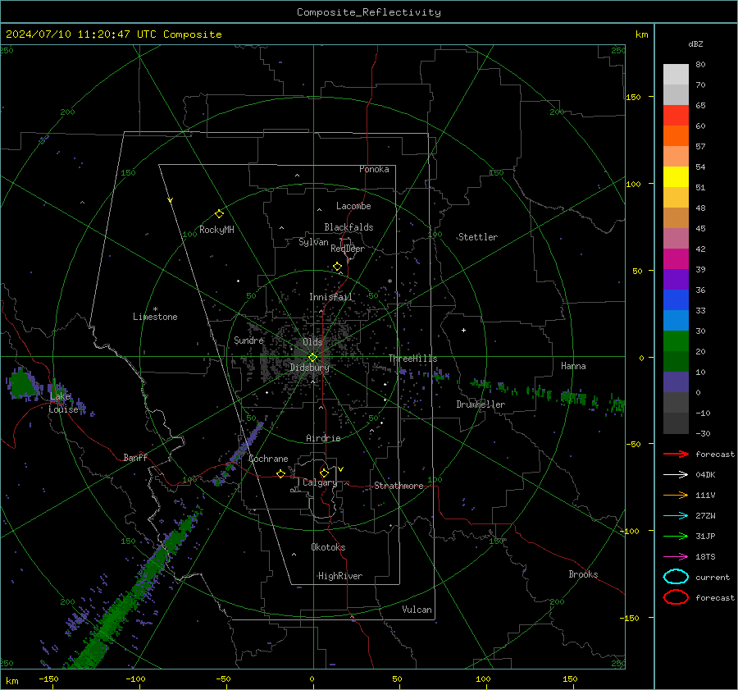Click the Didsbury city label
The image size is (738, 690).
pyautogui.click(x=309, y=368)
